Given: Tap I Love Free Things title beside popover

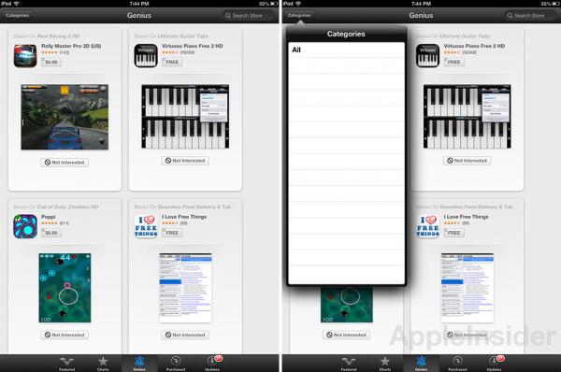Looking at the screenshot, I should coord(467,217).
